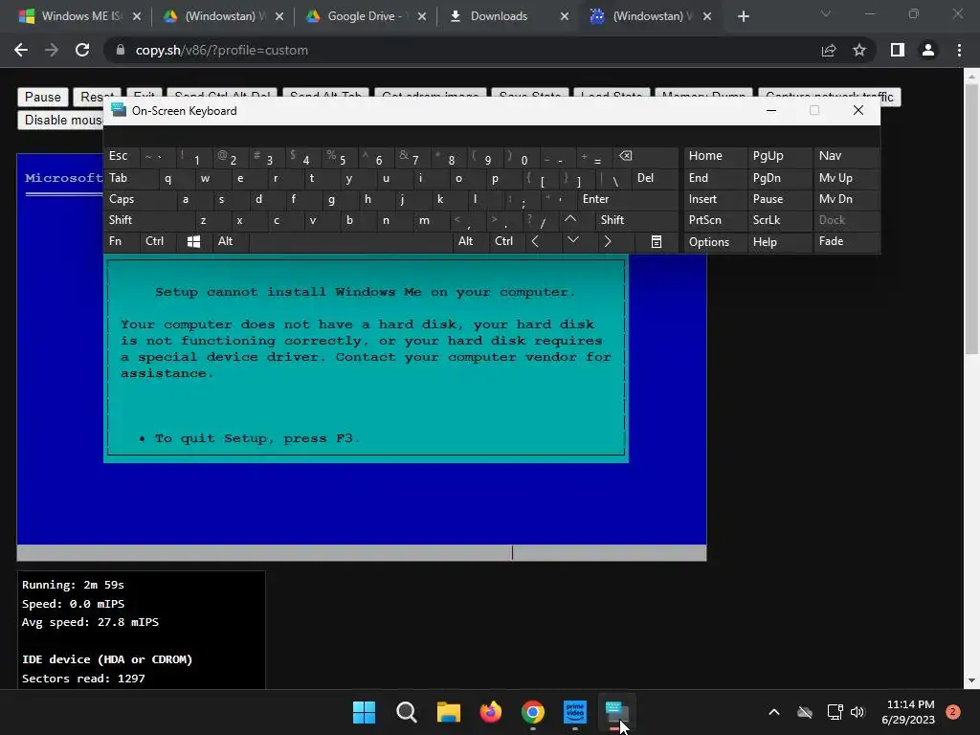Close the Downloads tab

tap(565, 16)
